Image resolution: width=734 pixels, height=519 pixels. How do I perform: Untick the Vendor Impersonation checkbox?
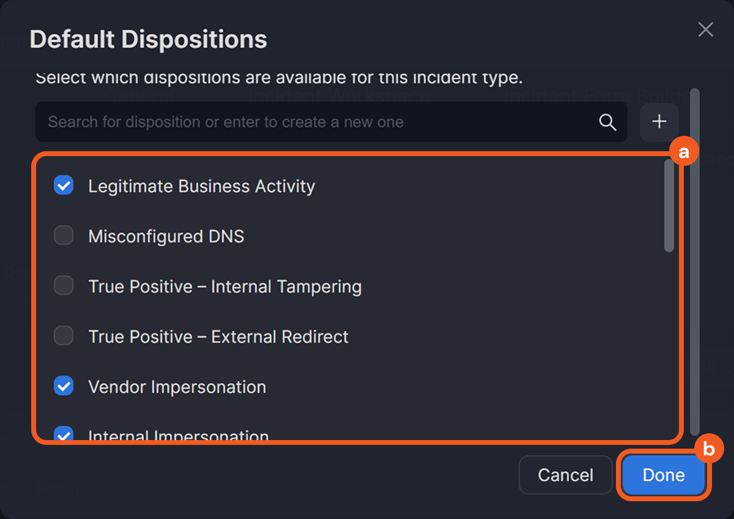pyautogui.click(x=64, y=386)
